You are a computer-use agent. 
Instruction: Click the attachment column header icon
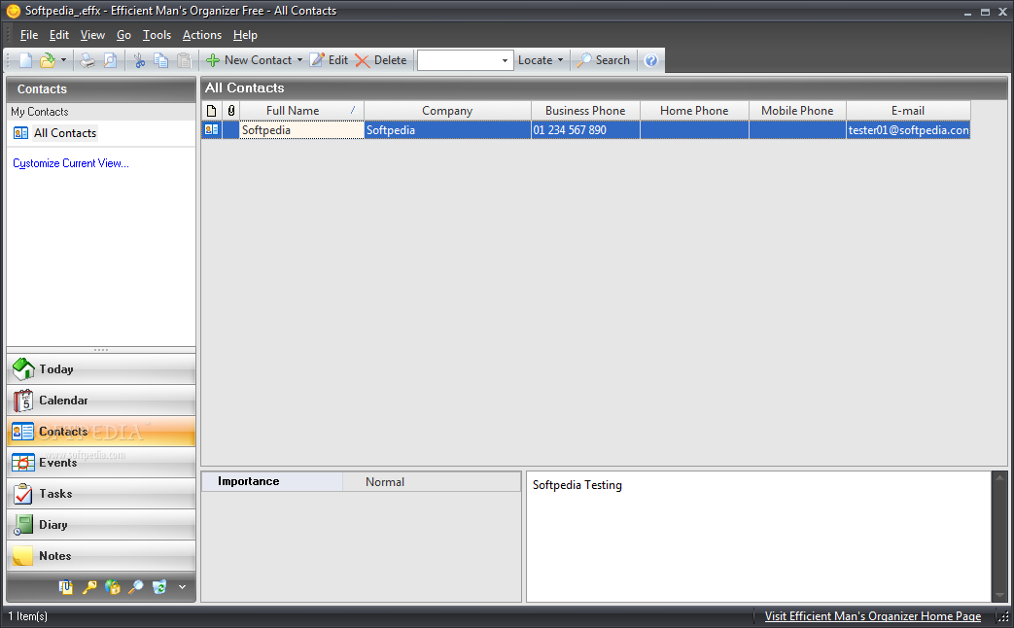tap(230, 111)
